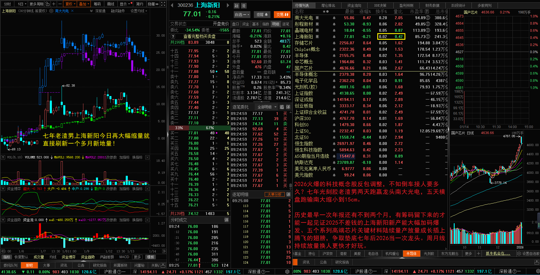Open the 叠加 overlay dropdown

point(84,4)
